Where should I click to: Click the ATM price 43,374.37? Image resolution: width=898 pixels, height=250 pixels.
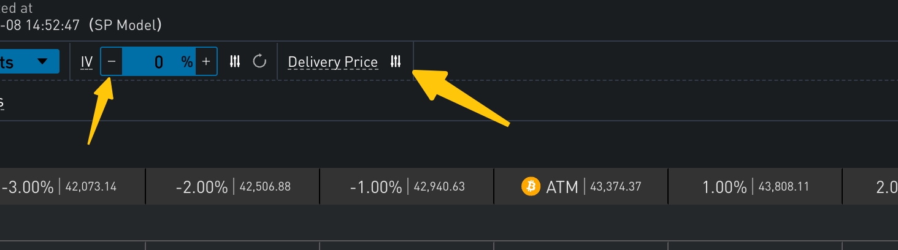(x=615, y=187)
